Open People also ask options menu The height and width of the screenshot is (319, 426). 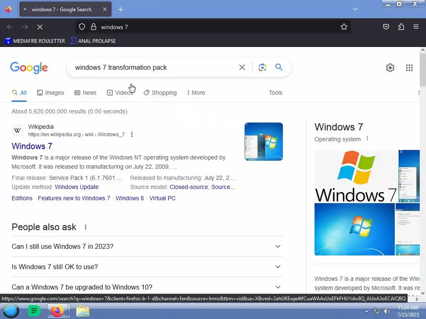pos(86,227)
